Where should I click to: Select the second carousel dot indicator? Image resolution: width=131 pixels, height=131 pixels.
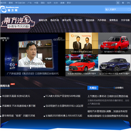[31, 68]
